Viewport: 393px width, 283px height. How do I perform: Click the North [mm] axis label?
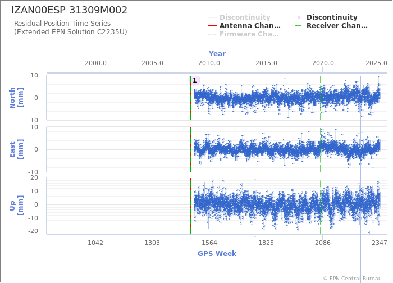(x=16, y=98)
